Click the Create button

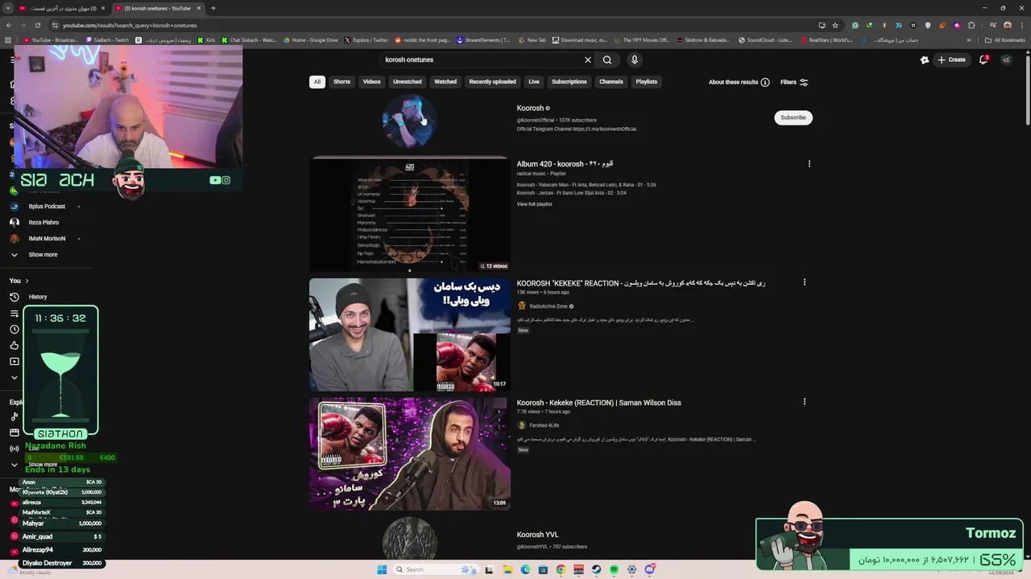pos(951,60)
